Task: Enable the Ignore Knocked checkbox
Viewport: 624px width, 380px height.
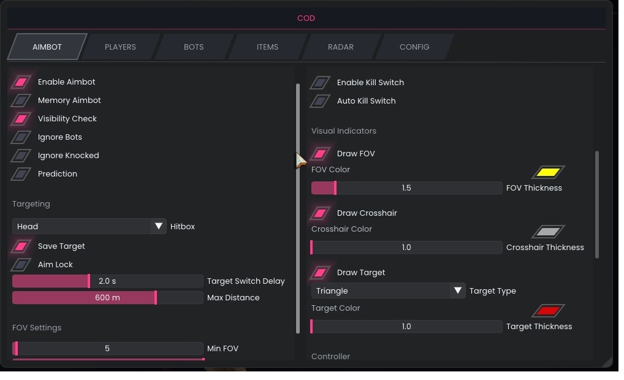Action: point(21,156)
